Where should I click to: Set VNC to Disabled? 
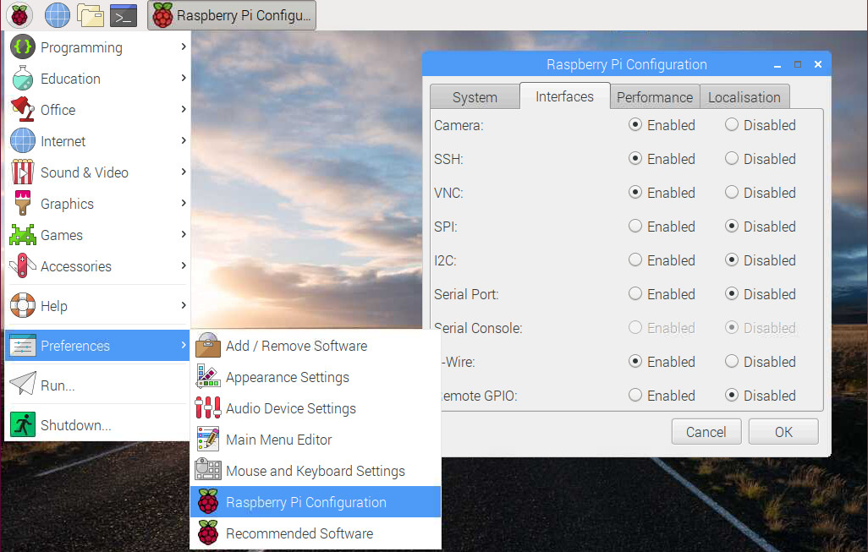pos(732,192)
